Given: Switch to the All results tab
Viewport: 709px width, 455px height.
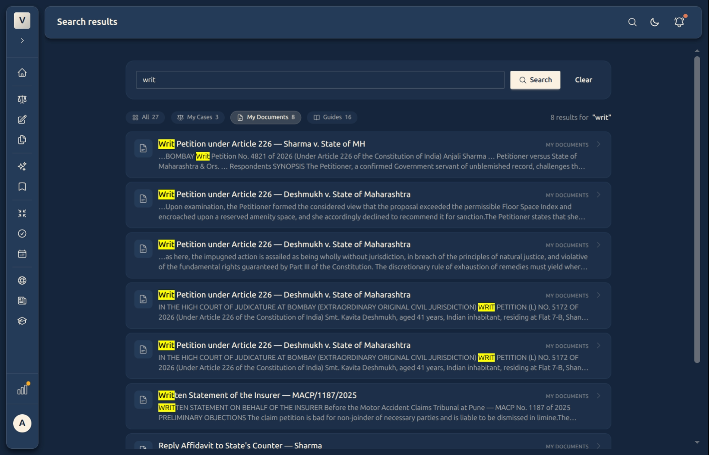Looking at the screenshot, I should coord(145,117).
